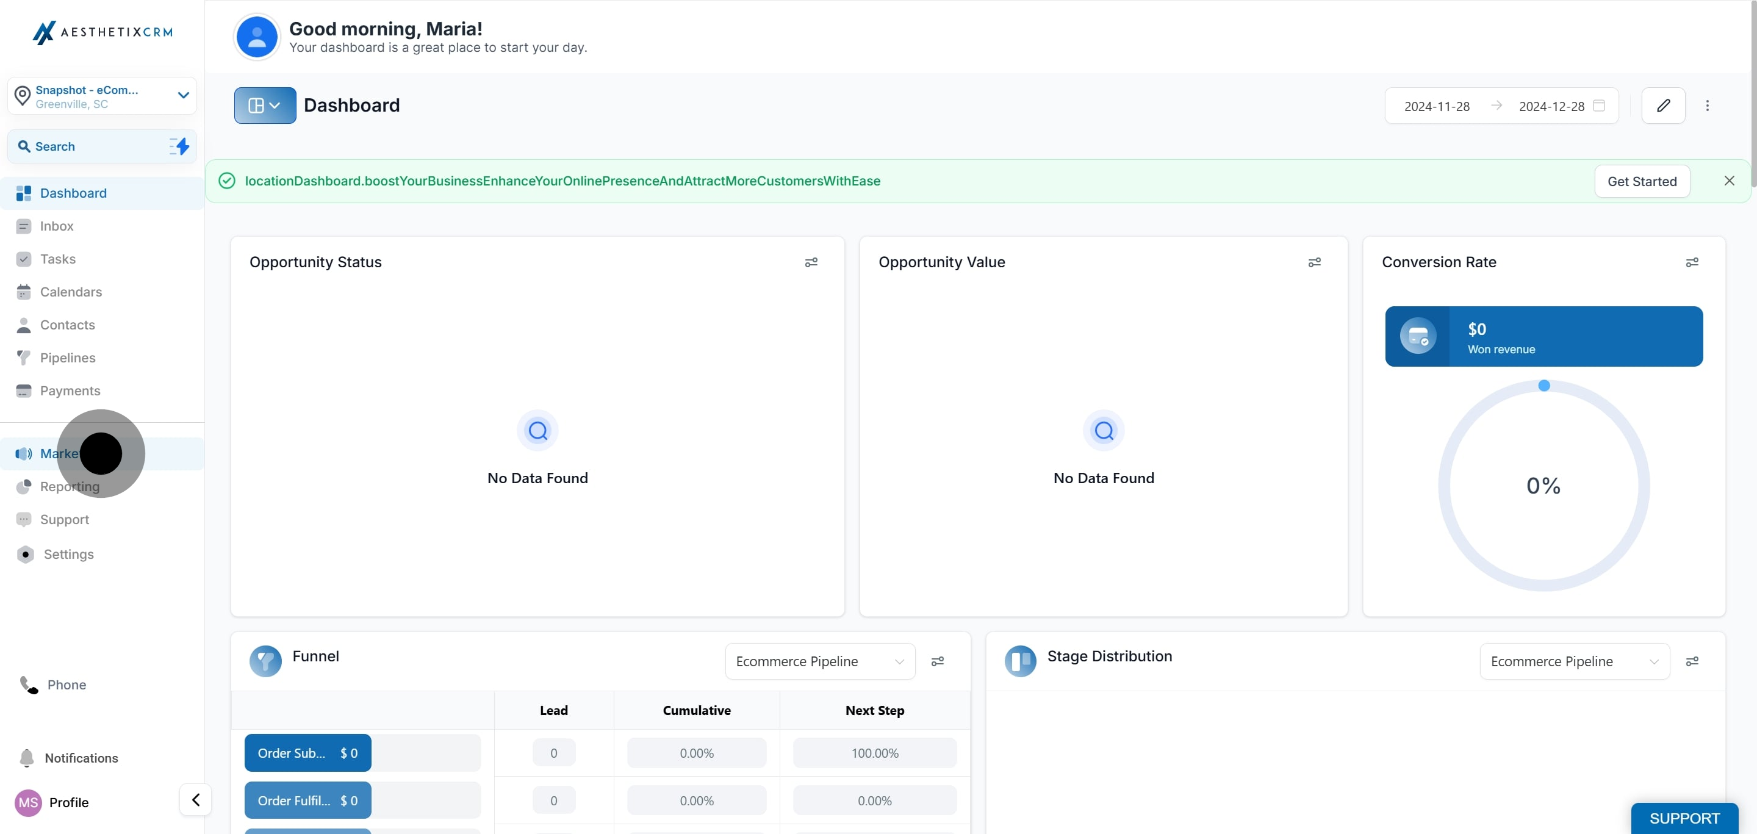Open Stage Distribution filter settings icon

1692,661
